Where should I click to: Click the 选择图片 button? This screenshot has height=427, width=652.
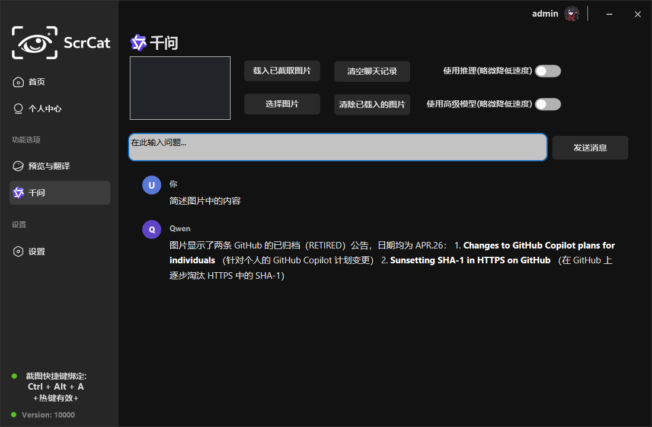[282, 104]
